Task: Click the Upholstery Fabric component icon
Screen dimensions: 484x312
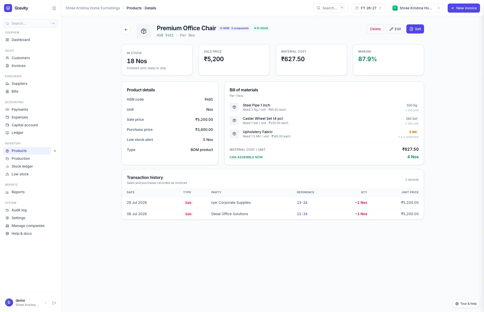Action: click(x=234, y=134)
